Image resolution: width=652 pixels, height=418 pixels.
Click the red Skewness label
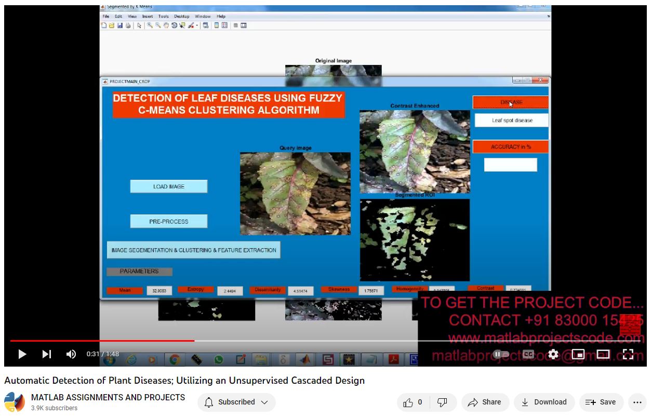(339, 289)
